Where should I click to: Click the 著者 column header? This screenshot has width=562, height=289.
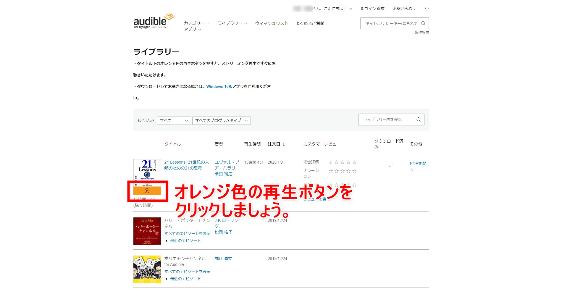click(219, 144)
